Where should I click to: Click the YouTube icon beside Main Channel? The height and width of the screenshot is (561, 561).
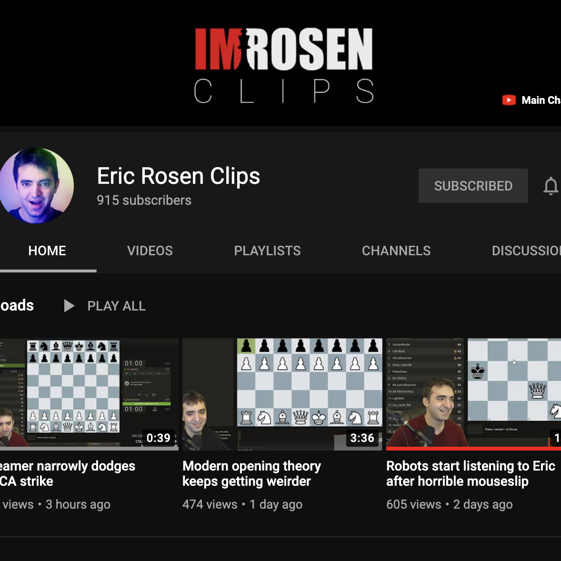click(x=509, y=100)
